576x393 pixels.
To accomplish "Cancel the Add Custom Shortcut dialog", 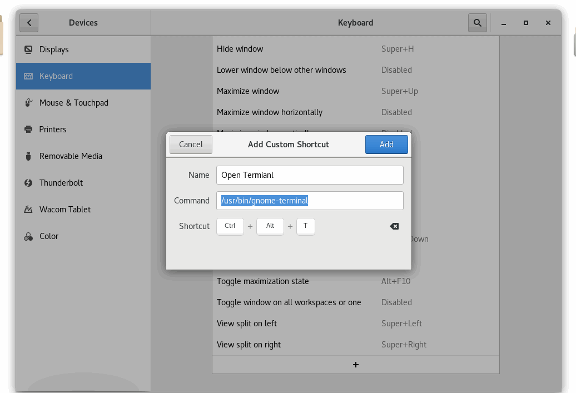I will [x=191, y=145].
